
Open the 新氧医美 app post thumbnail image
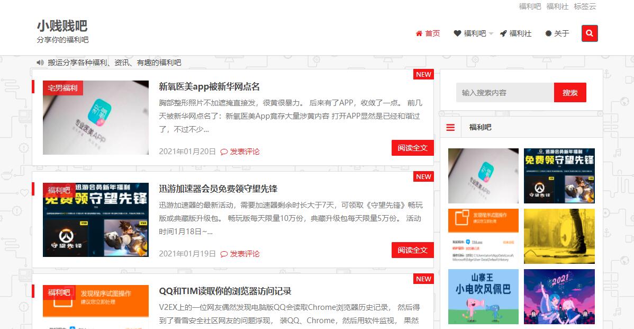coord(96,118)
